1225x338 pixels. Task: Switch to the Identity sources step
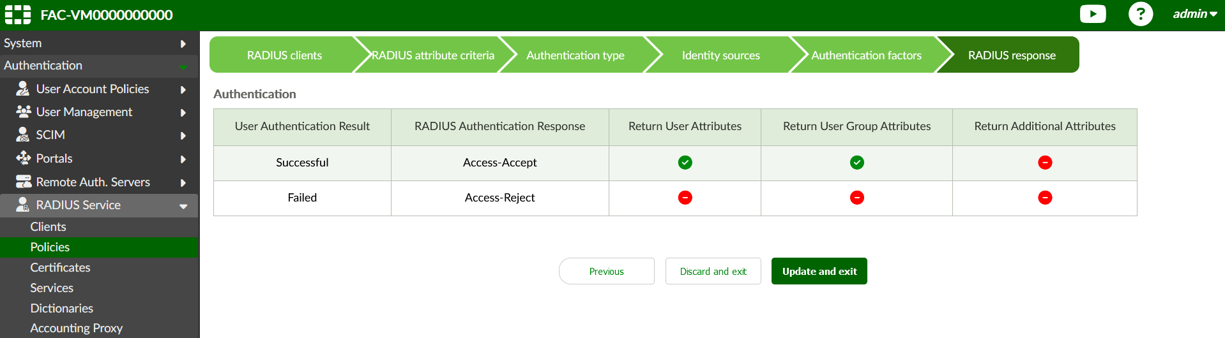pos(720,55)
